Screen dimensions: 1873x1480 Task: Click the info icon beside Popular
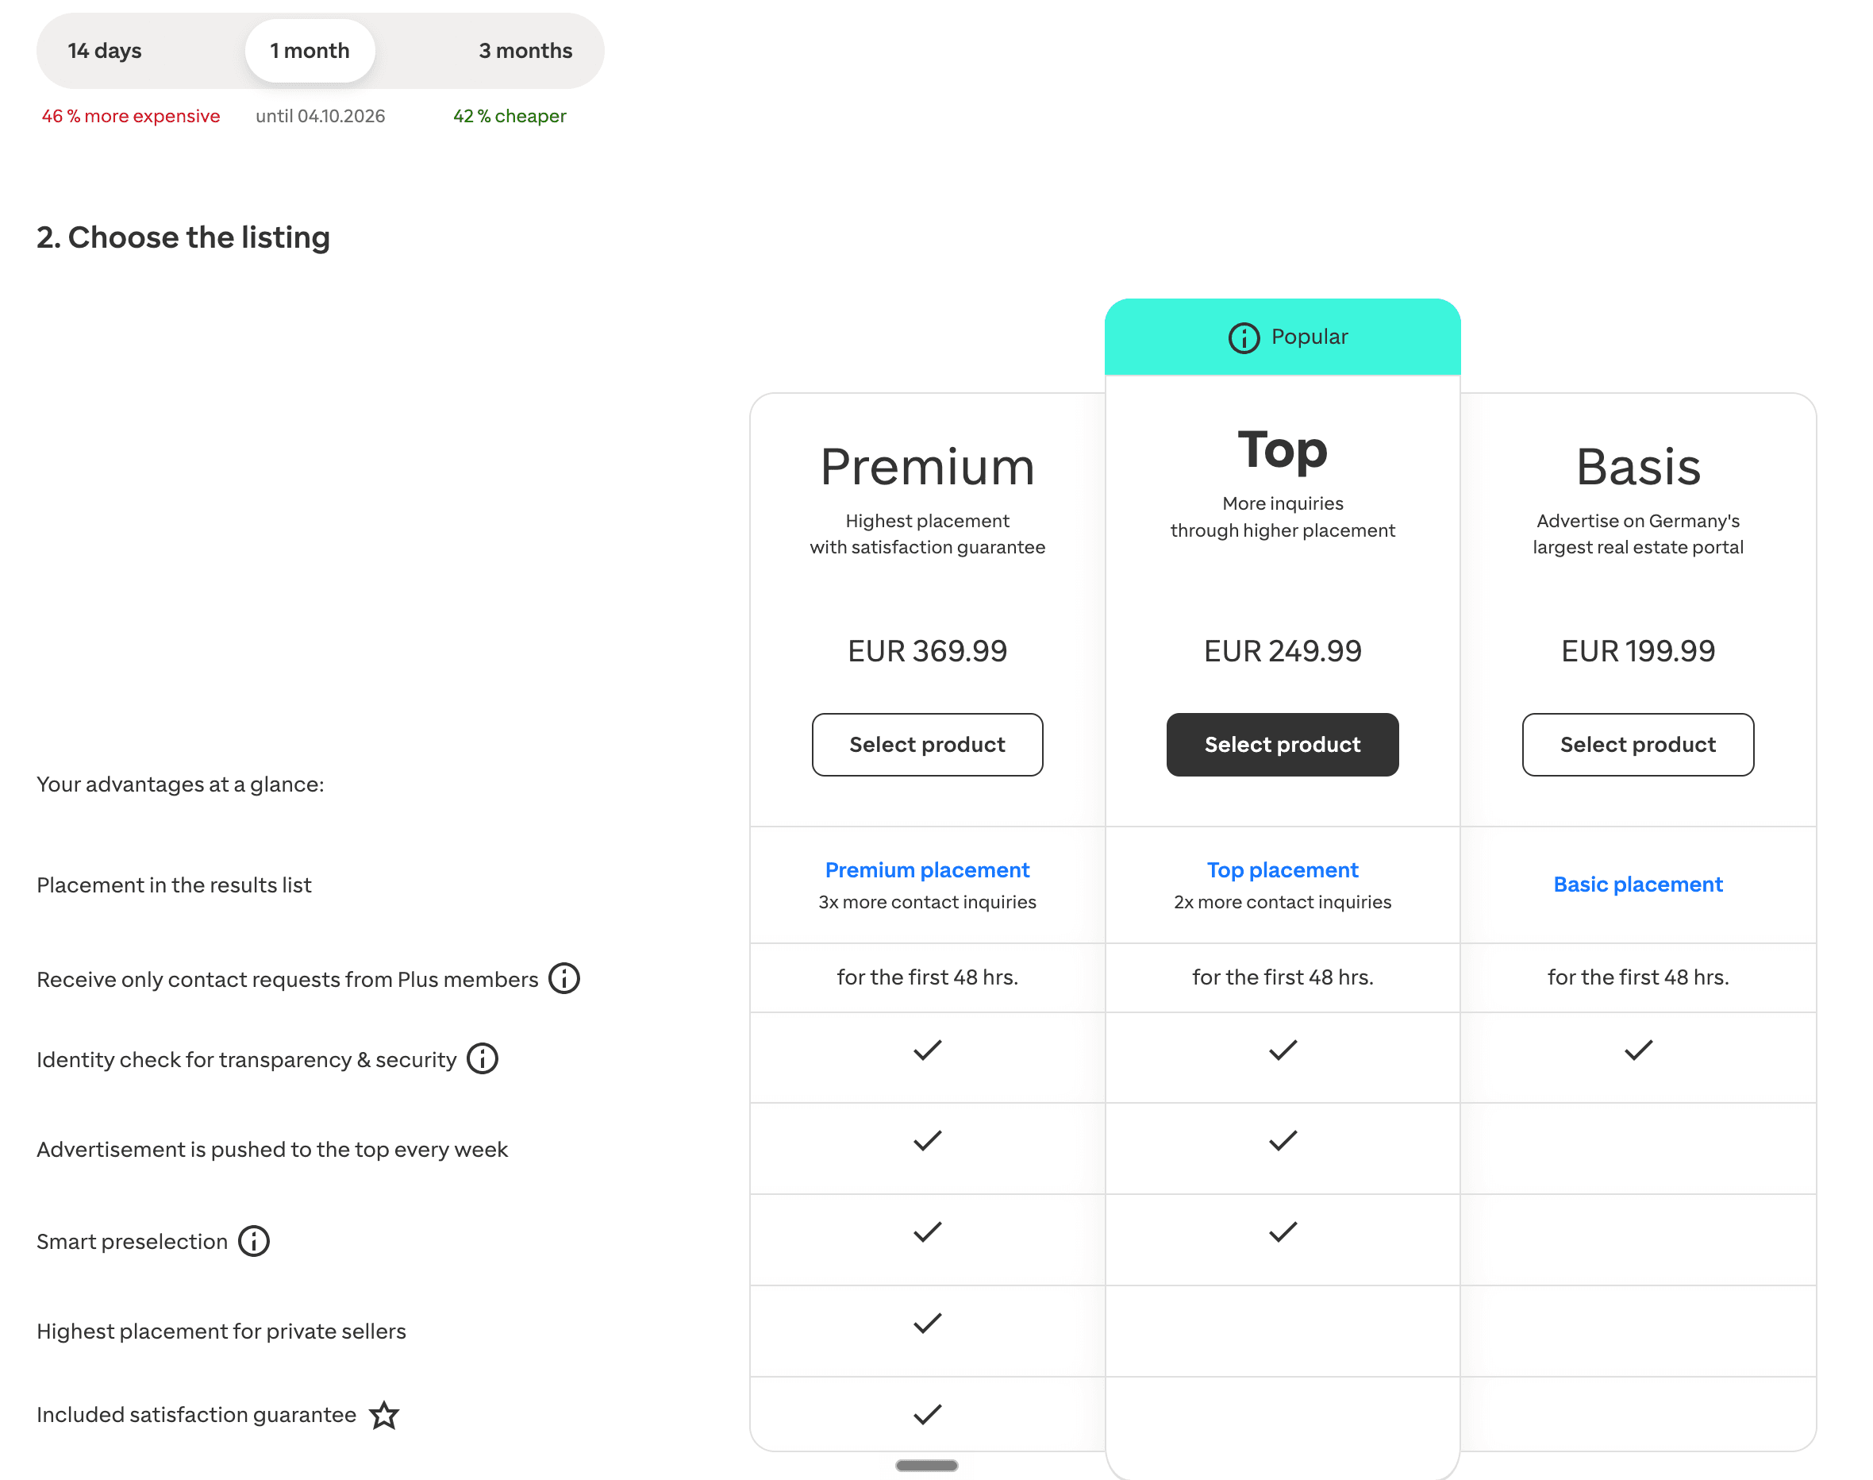(1244, 337)
